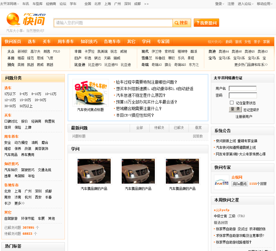The image size is (276, 251).
Task: Open 奥迪A6 model link
Action: (x=237, y=51)
